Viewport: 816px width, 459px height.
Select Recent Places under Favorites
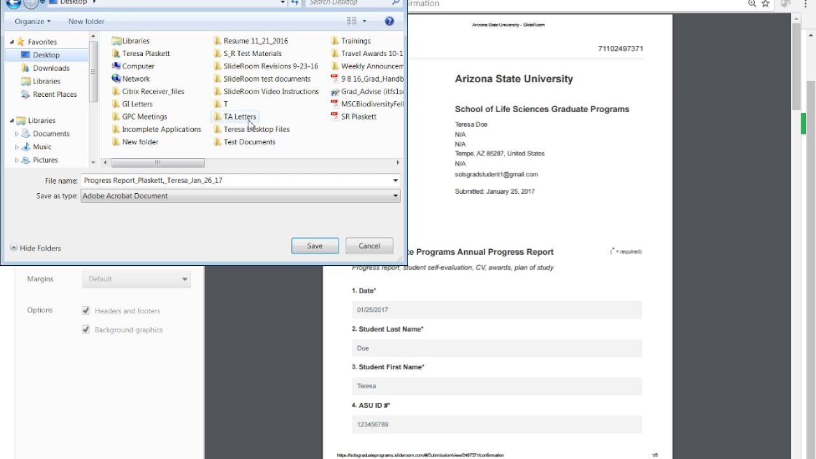point(48,94)
